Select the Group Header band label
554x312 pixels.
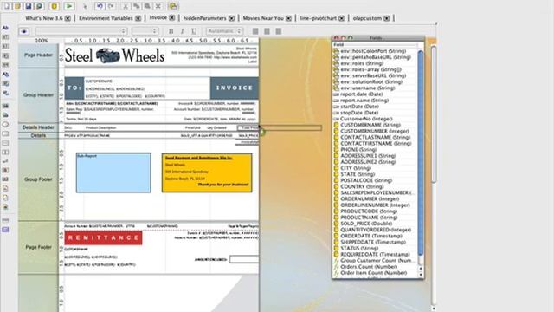[x=38, y=94]
